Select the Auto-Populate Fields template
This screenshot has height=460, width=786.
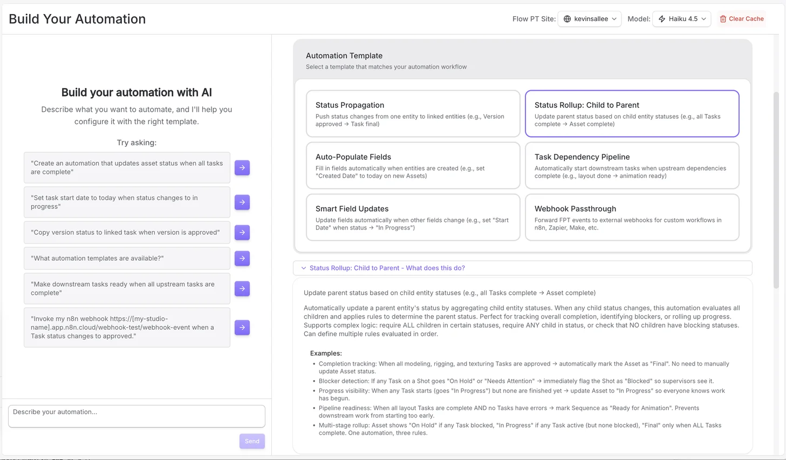click(413, 165)
